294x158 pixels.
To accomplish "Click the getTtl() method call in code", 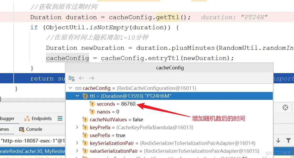I will [x=168, y=17].
